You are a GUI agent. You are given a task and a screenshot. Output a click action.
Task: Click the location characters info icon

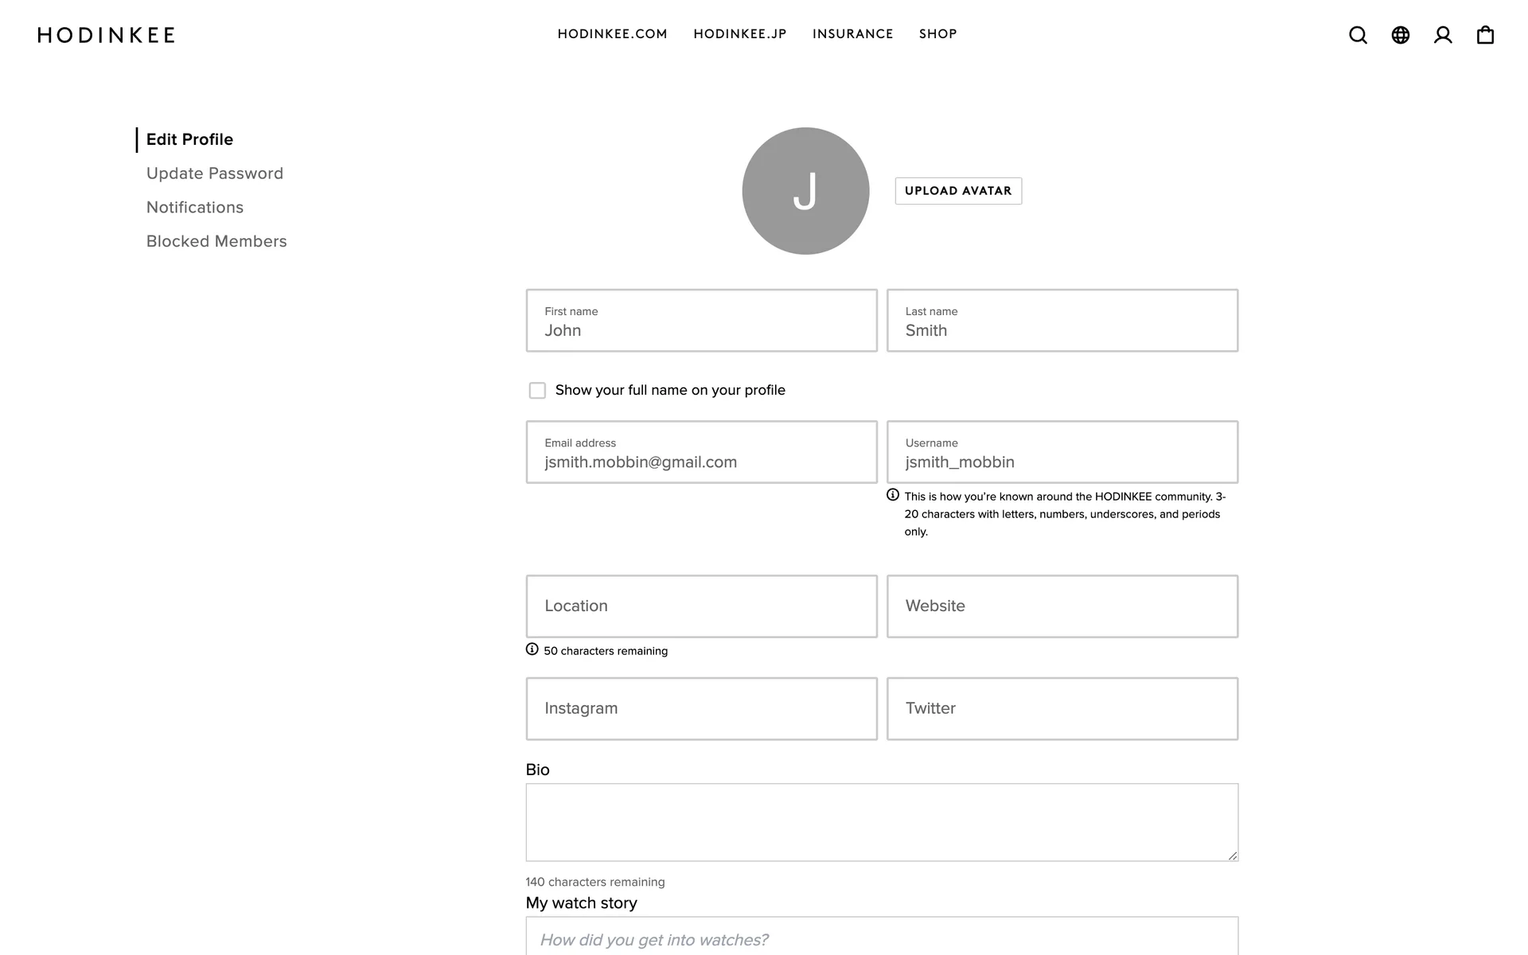click(x=532, y=649)
